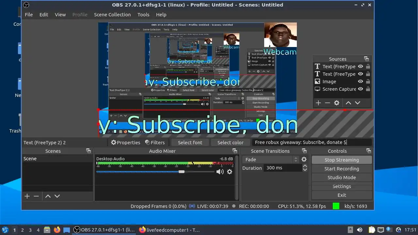Open the start menu in the taskbar
The height and width of the screenshot is (235, 418).
5,230
